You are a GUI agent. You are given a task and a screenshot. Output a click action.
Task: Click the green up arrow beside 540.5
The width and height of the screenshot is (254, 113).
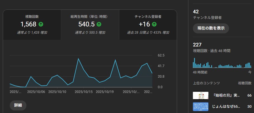click(99, 24)
